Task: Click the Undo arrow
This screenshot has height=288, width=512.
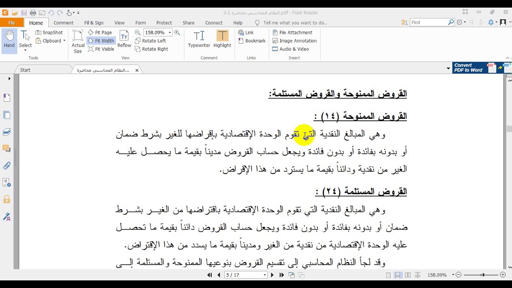Action: click(x=51, y=13)
